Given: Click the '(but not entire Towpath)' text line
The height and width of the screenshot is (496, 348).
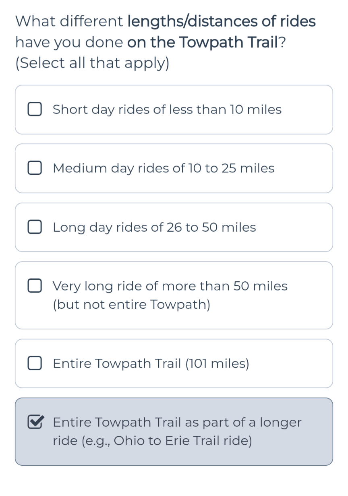Looking at the screenshot, I should click(131, 305).
